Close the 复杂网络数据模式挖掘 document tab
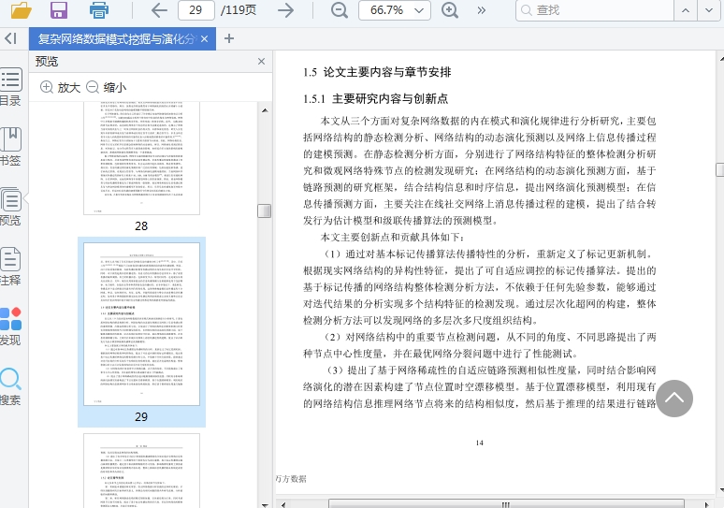The width and height of the screenshot is (724, 508). tap(205, 38)
